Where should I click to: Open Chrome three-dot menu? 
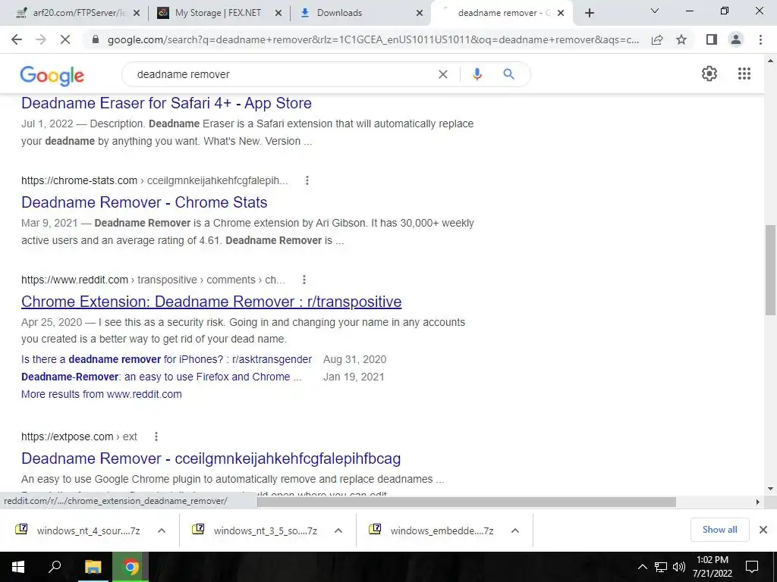[x=760, y=39]
